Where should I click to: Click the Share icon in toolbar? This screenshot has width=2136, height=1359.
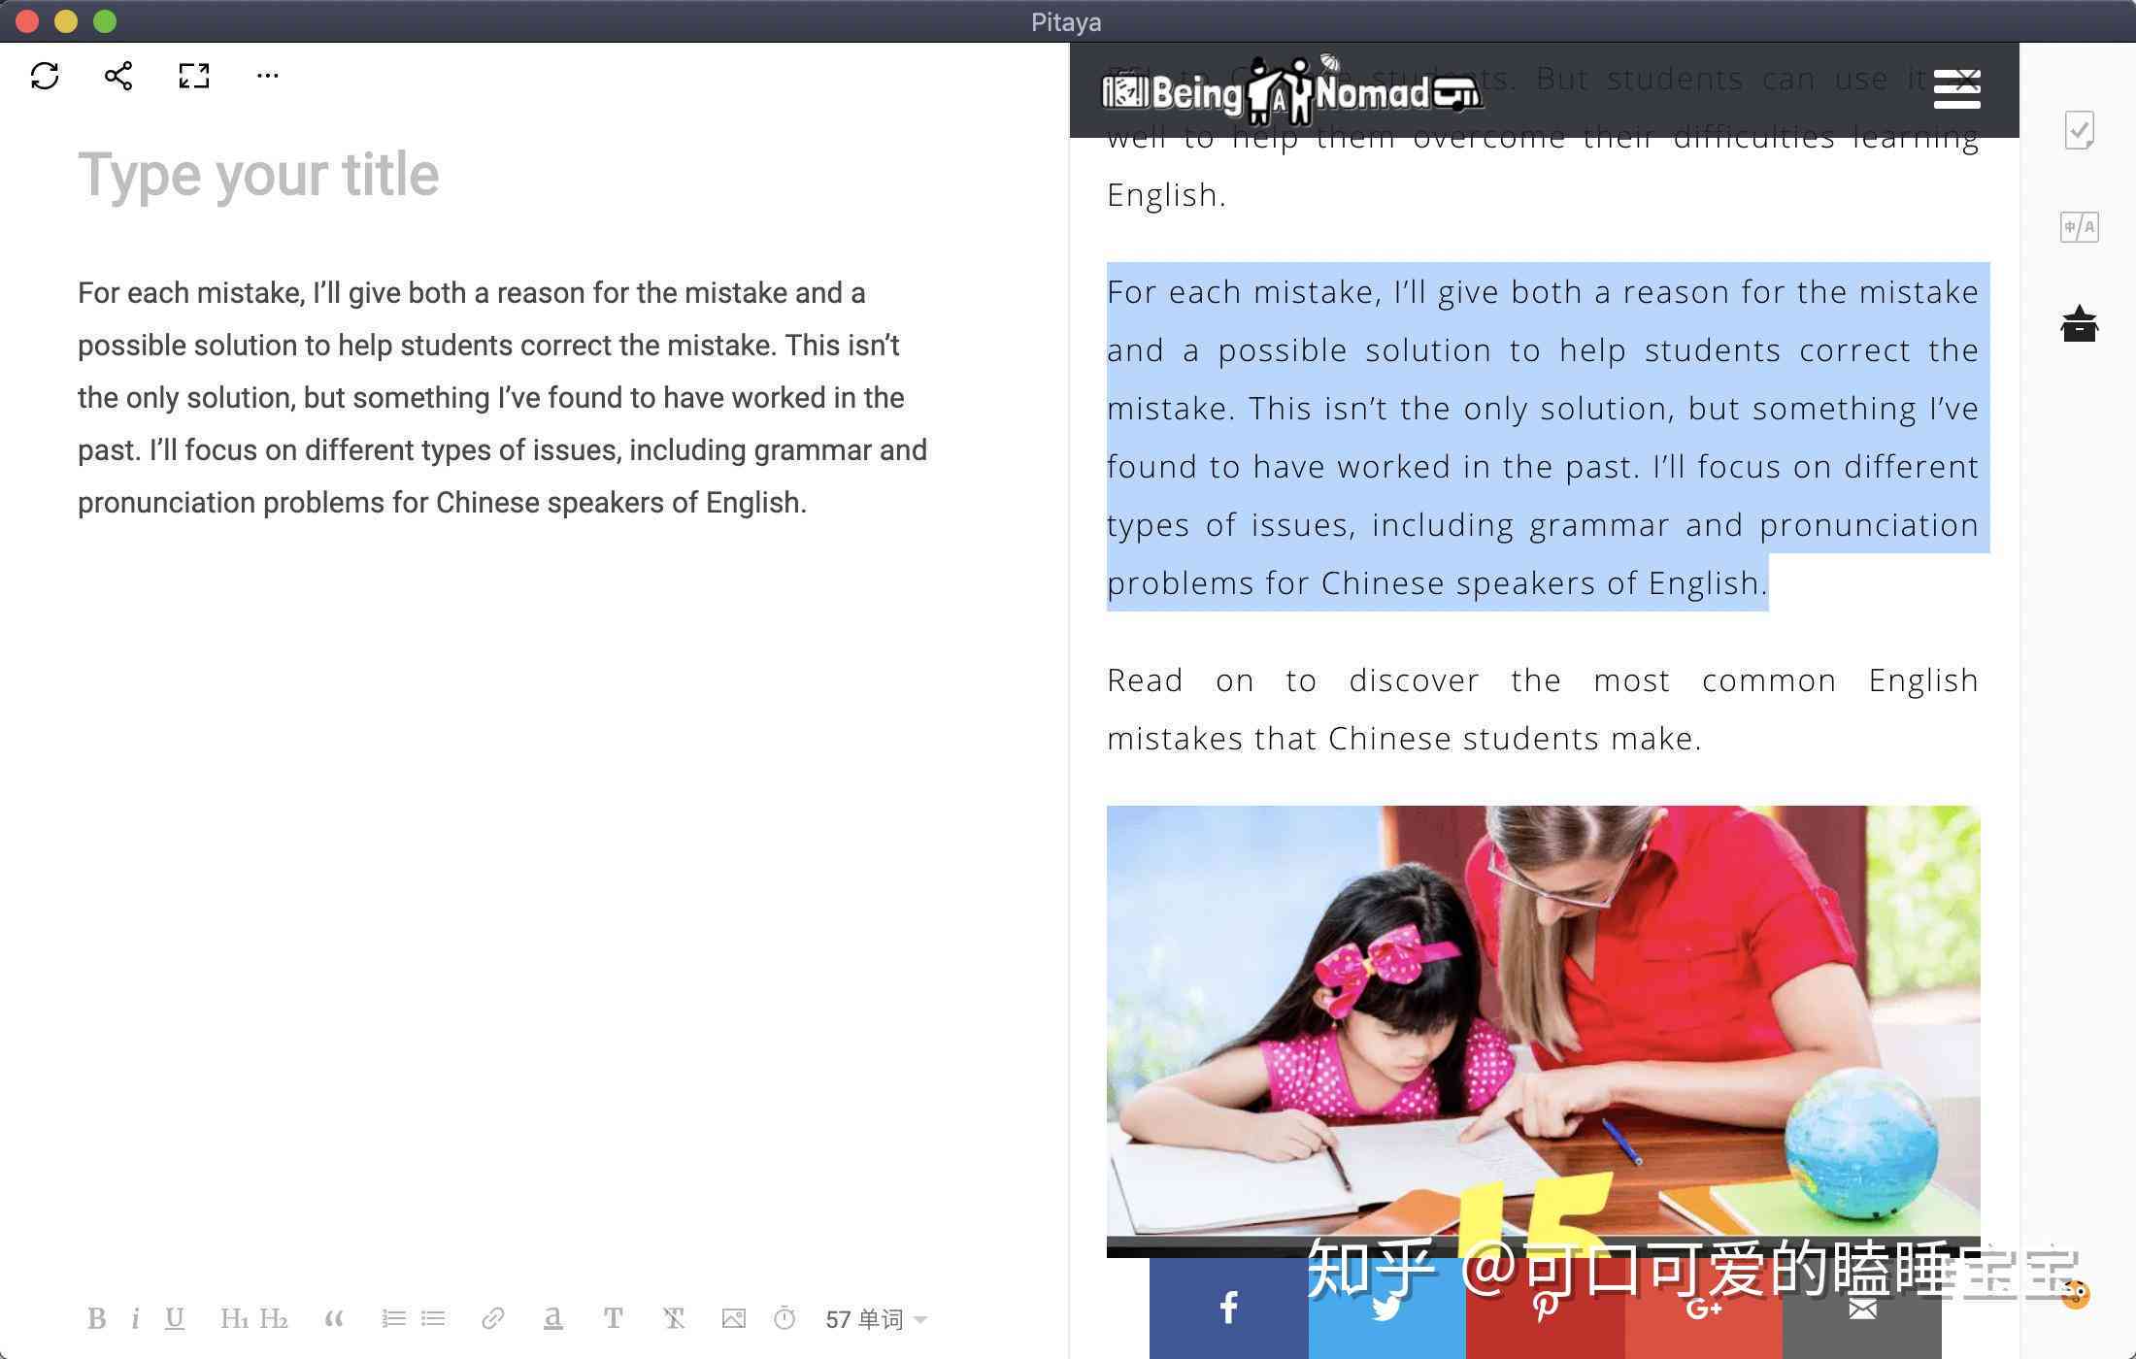tap(118, 75)
